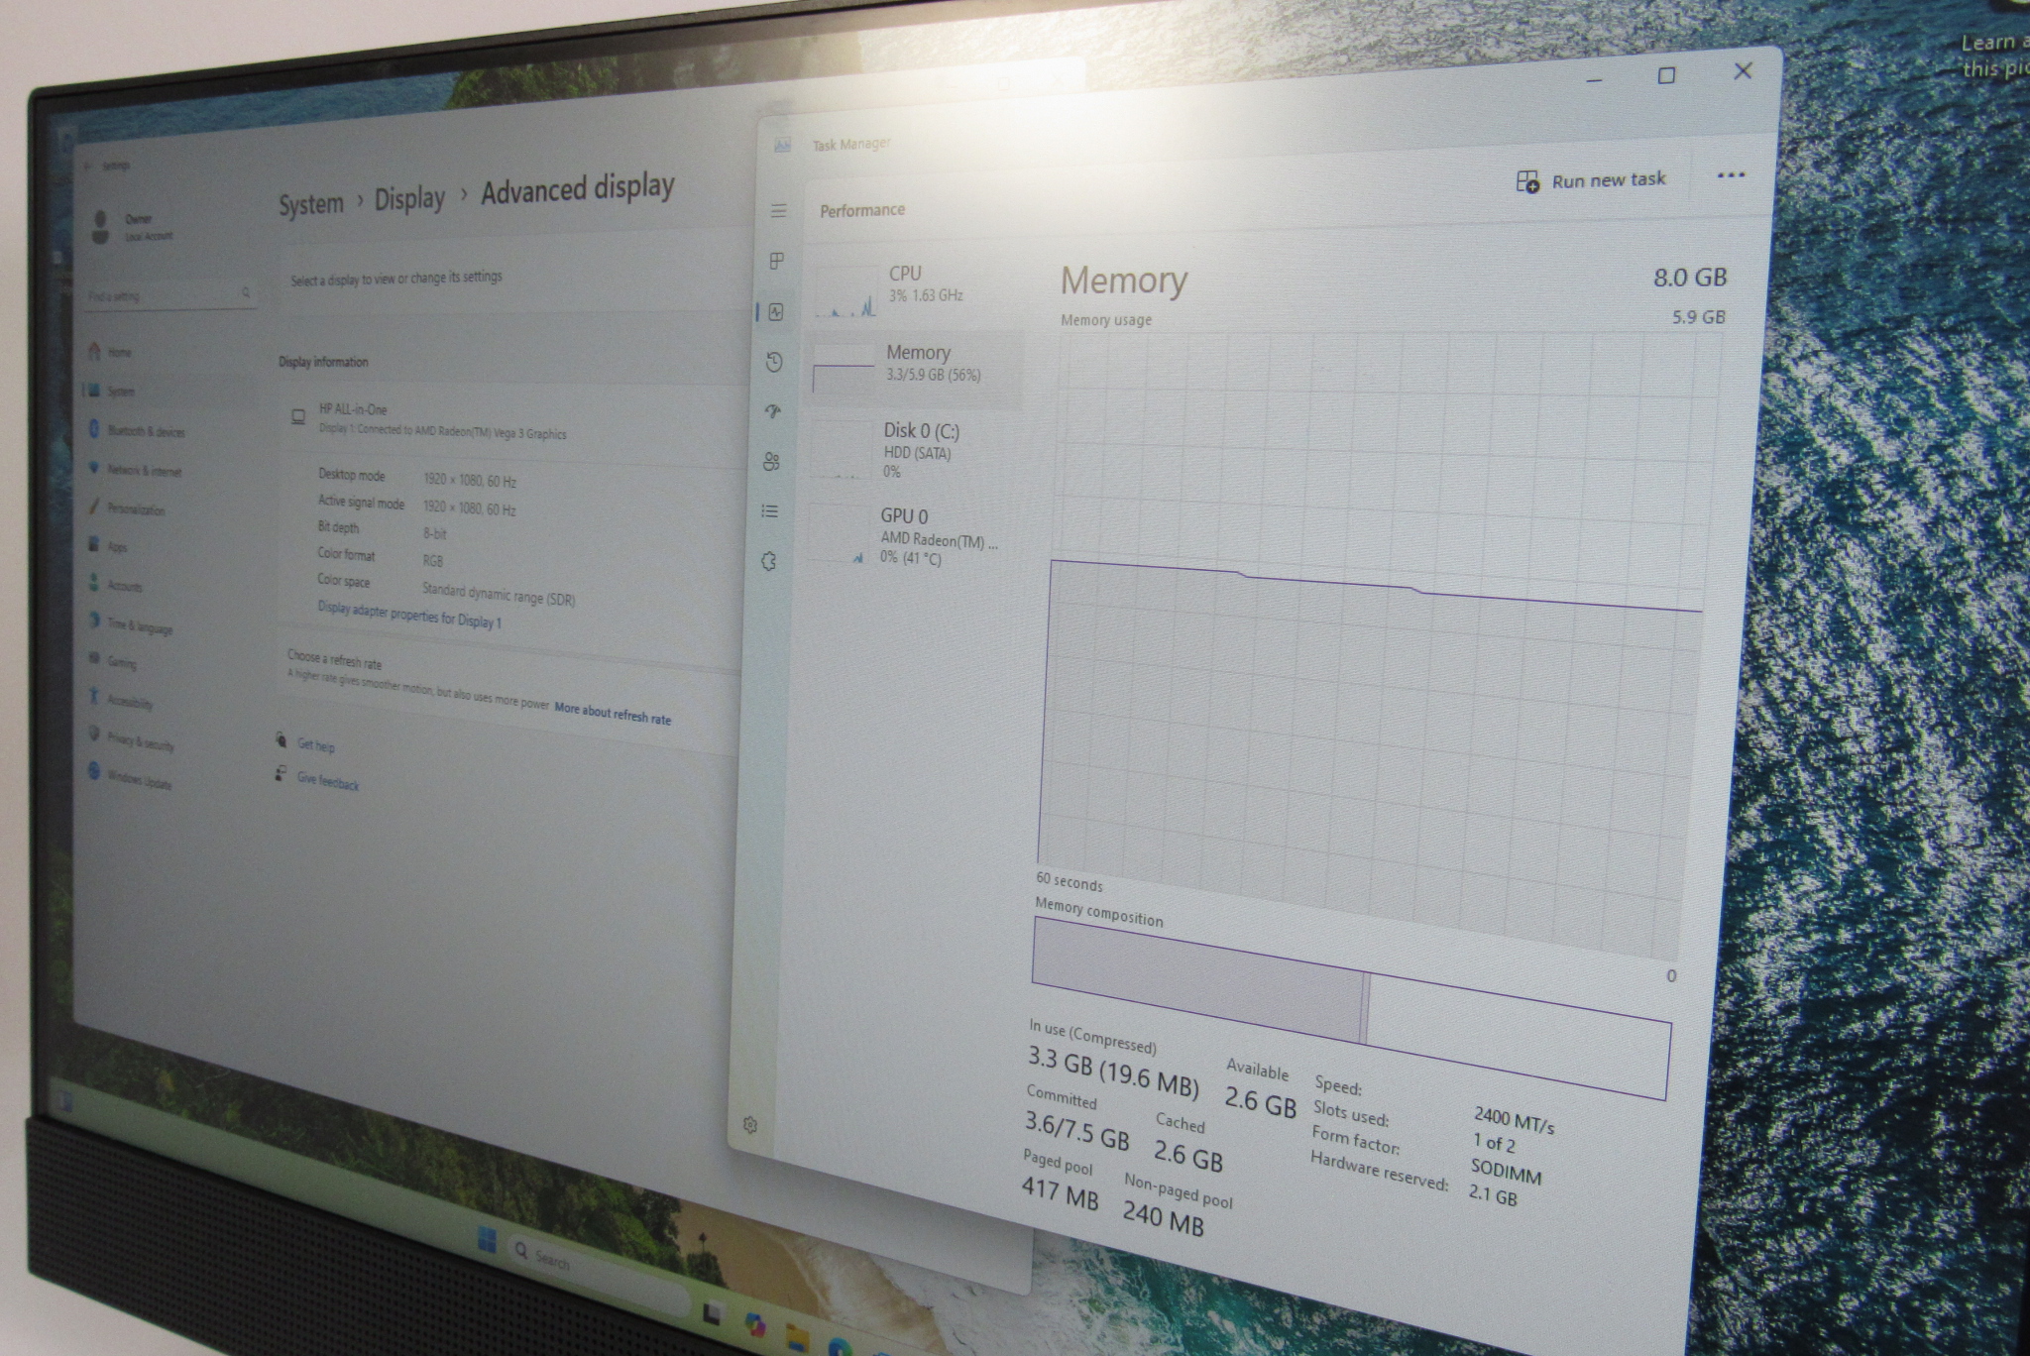Open Services page puzzle icon

point(768,562)
